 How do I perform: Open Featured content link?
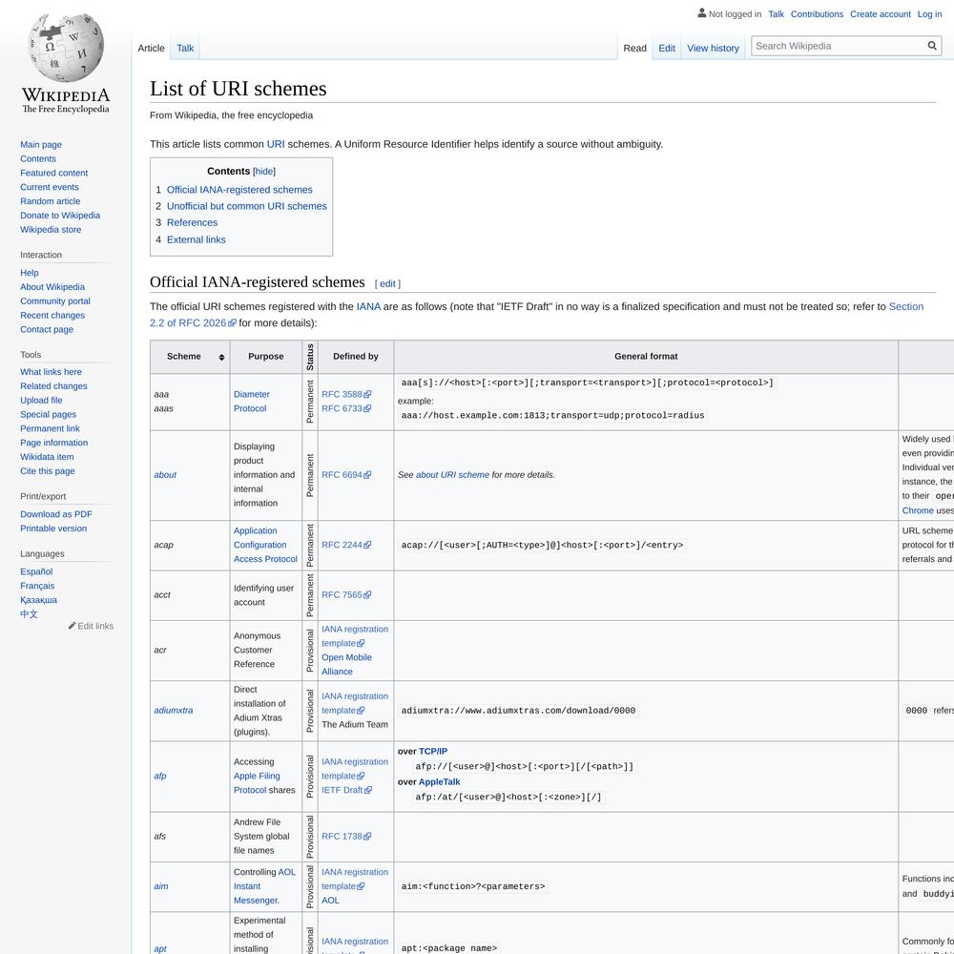coord(53,173)
